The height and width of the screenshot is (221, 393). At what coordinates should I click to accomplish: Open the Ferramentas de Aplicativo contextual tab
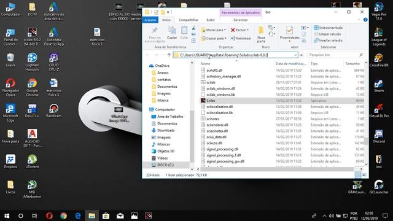240,12
